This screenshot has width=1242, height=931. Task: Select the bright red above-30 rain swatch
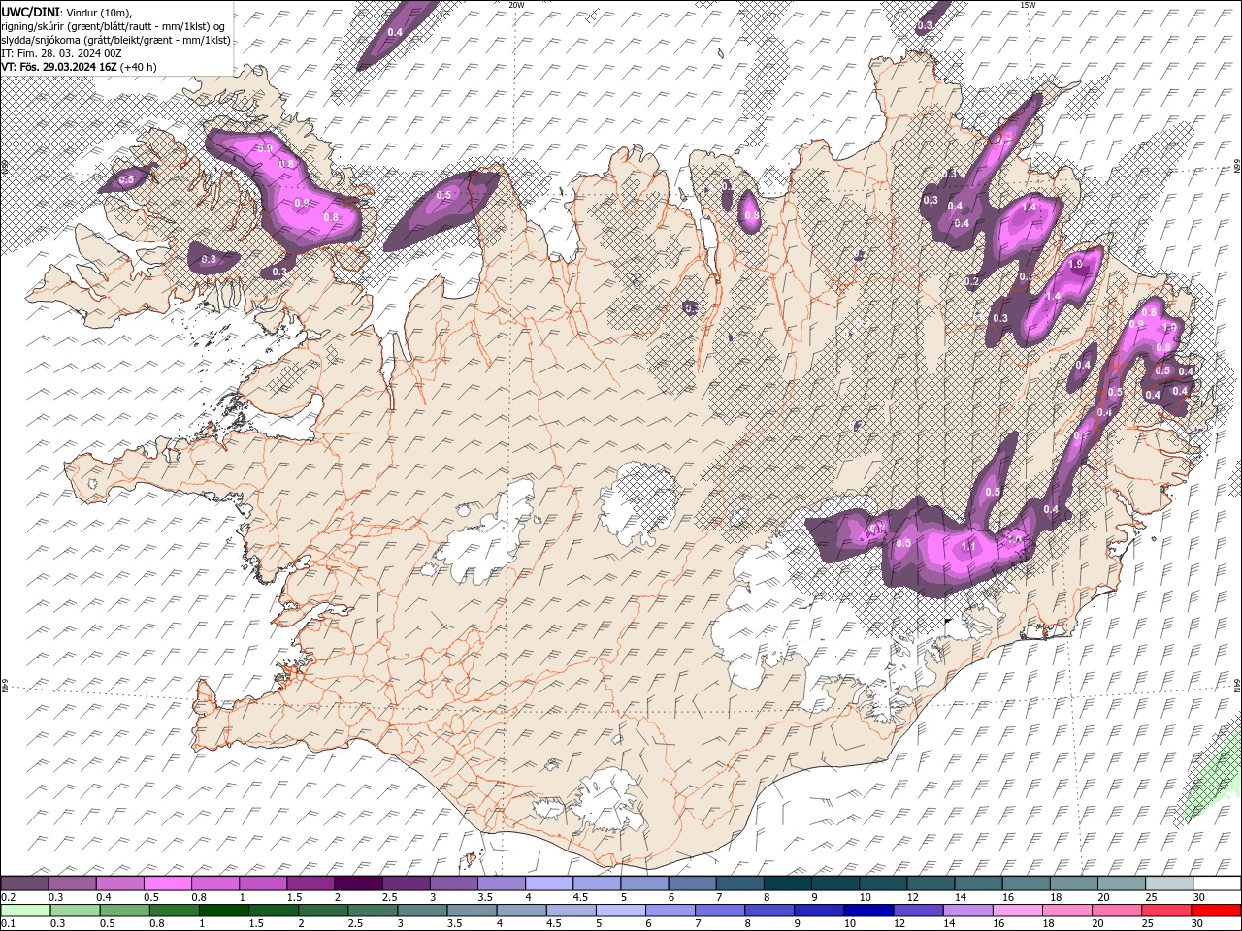coord(1215,911)
